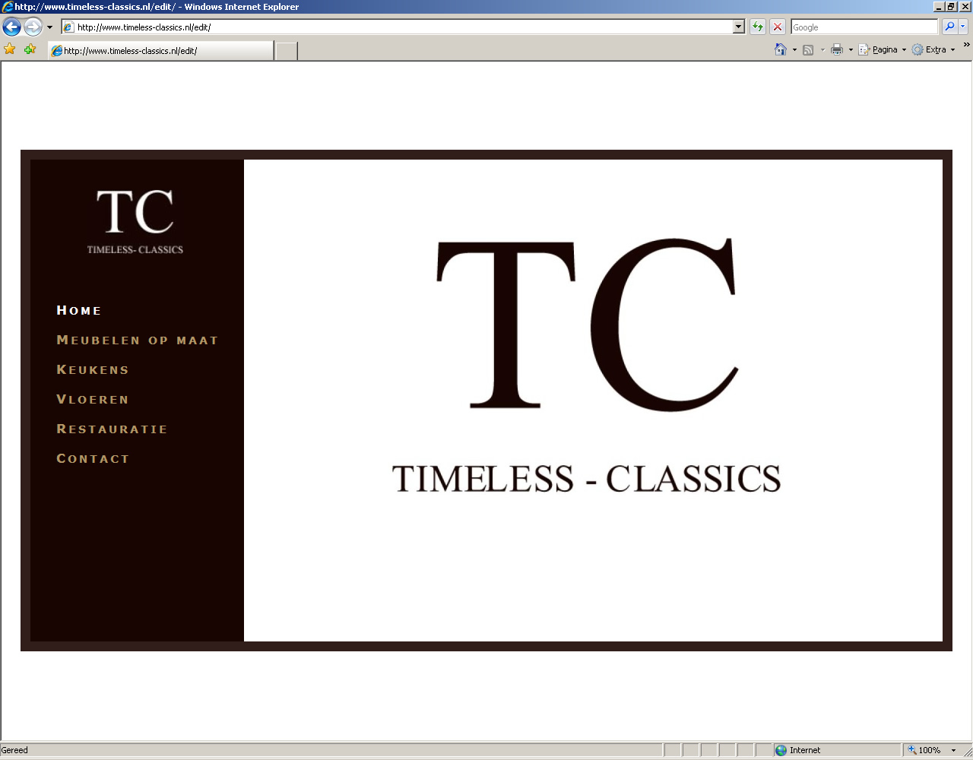
Task: Click the search magnifier button
Action: pyautogui.click(x=949, y=27)
